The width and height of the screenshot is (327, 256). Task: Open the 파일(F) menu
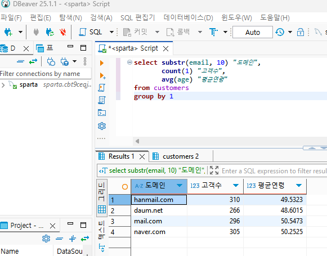pos(11,17)
